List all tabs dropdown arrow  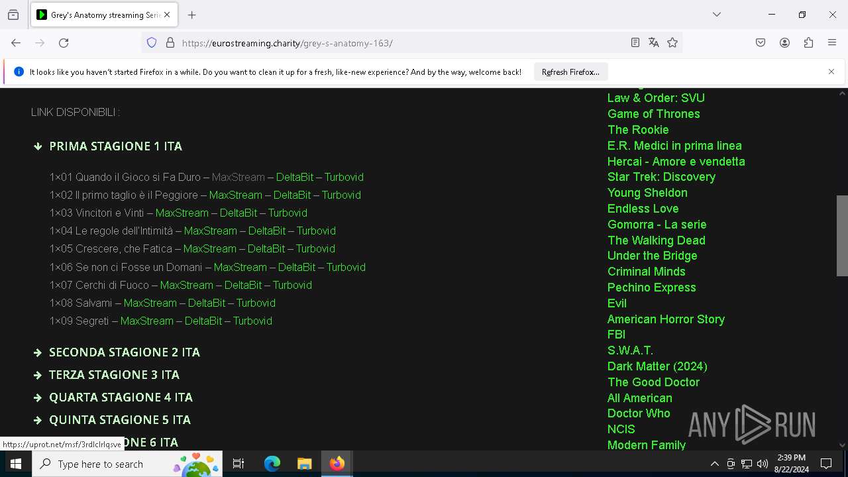[717, 15]
